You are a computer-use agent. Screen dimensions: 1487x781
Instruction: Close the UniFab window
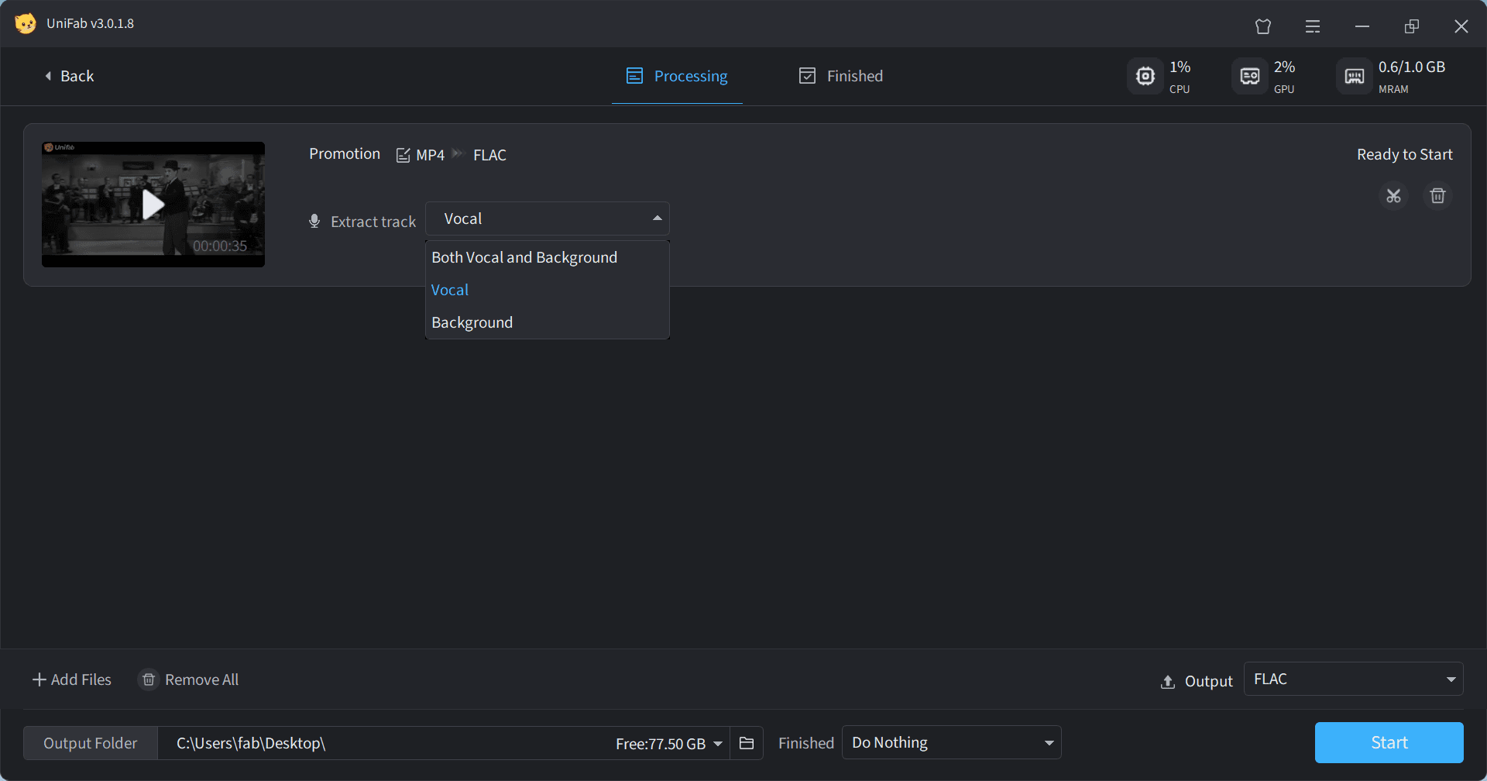coord(1461,26)
